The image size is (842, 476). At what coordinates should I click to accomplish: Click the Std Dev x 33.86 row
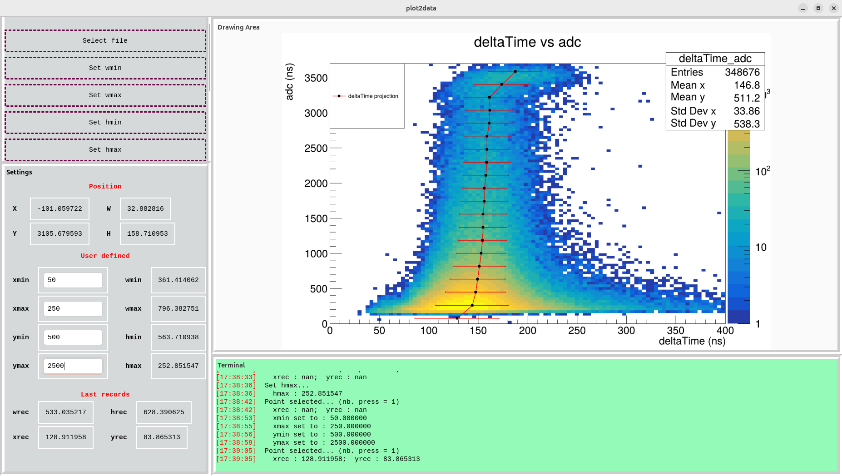[715, 111]
